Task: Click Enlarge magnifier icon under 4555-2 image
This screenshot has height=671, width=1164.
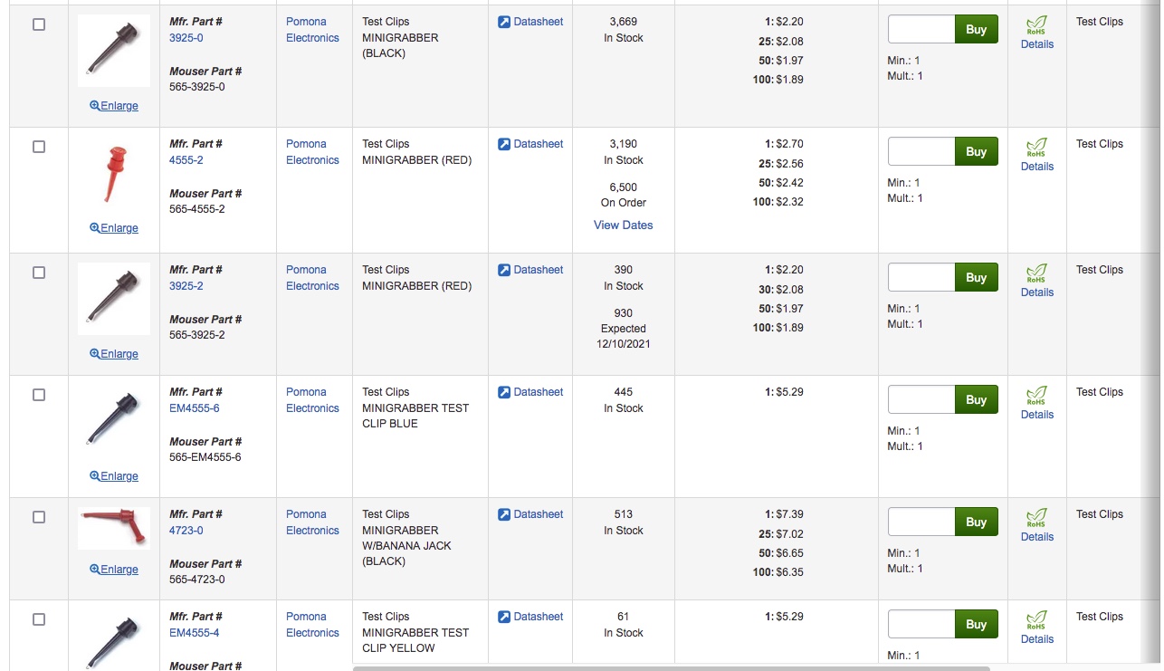Action: [94, 228]
